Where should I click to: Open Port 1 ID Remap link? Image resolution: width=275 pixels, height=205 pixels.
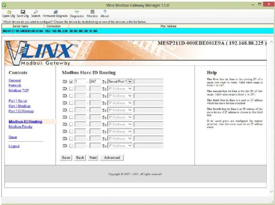[21, 111]
